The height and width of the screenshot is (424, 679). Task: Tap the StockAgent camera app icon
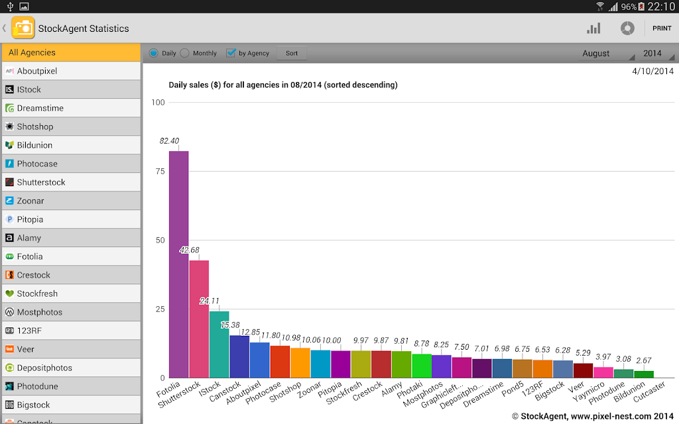pyautogui.click(x=23, y=28)
